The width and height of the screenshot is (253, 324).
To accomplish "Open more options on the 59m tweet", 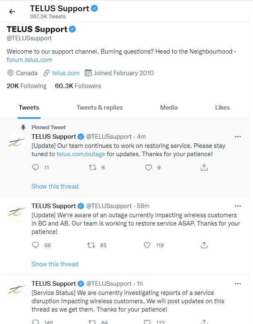I will point(238,206).
